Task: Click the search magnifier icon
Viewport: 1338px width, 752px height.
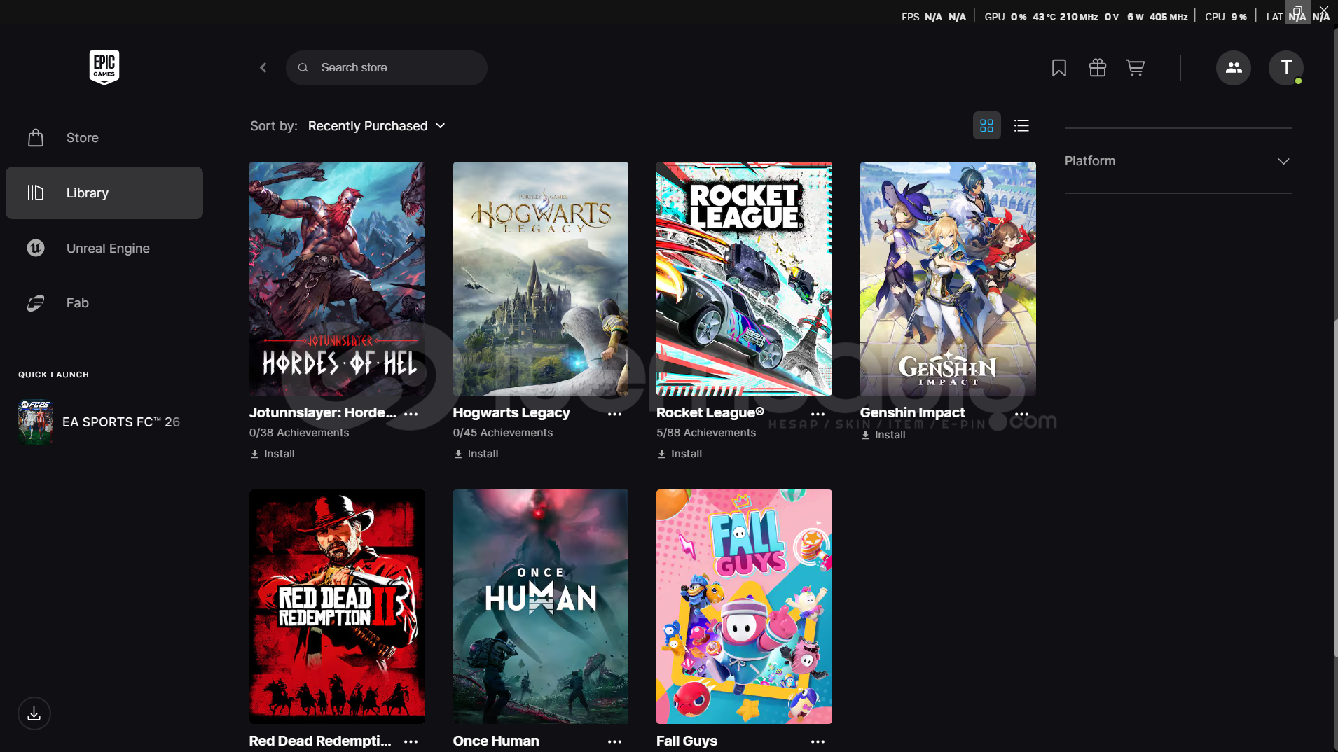Action: [303, 68]
